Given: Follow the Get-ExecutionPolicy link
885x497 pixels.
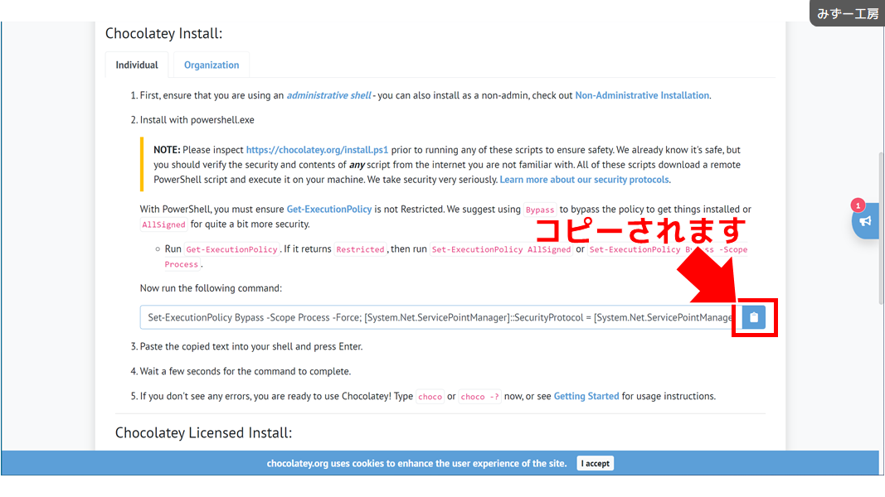Looking at the screenshot, I should click(329, 209).
